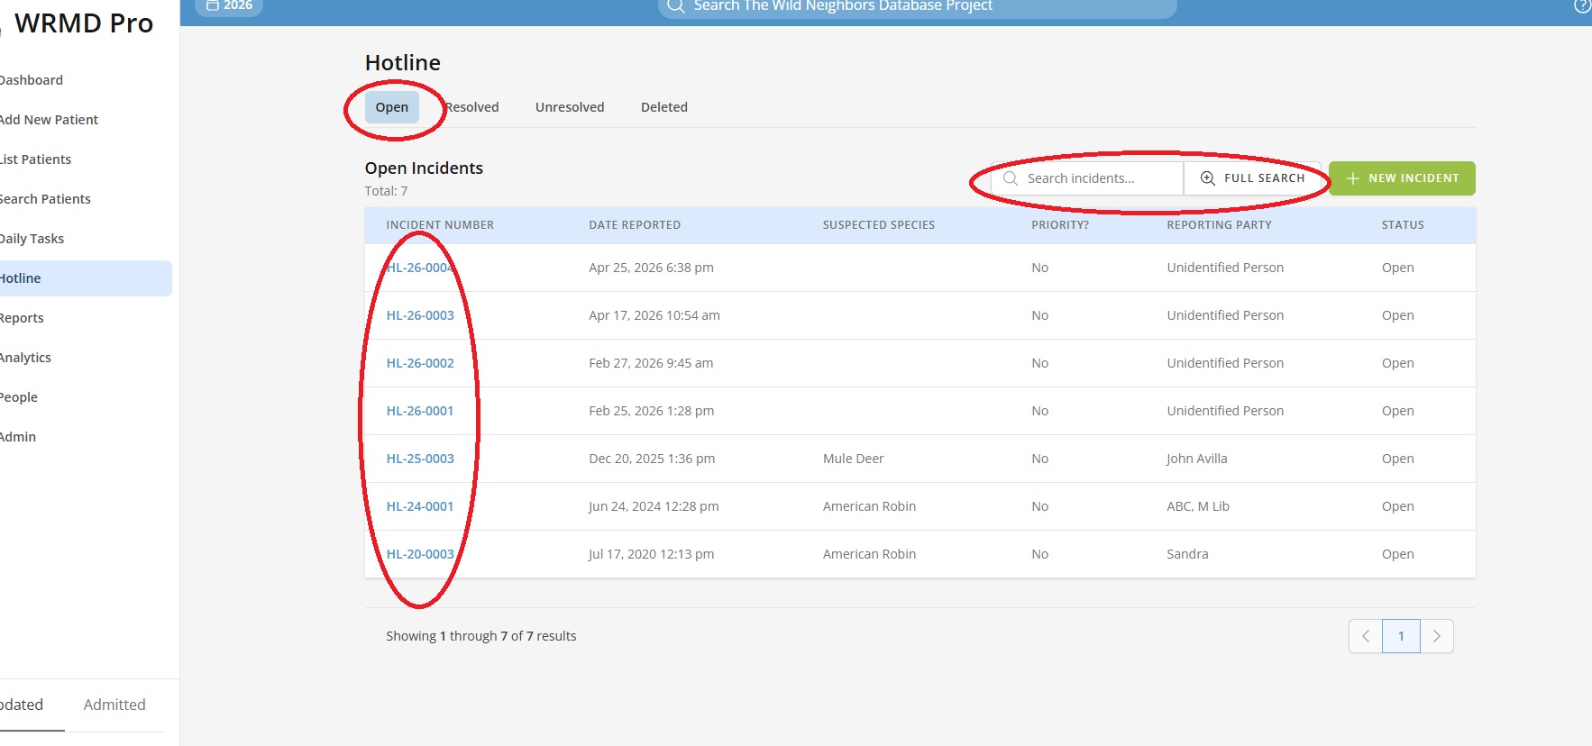Click the WRMD Pro logo title
Viewport: 1592px width, 746px height.
coord(84,23)
